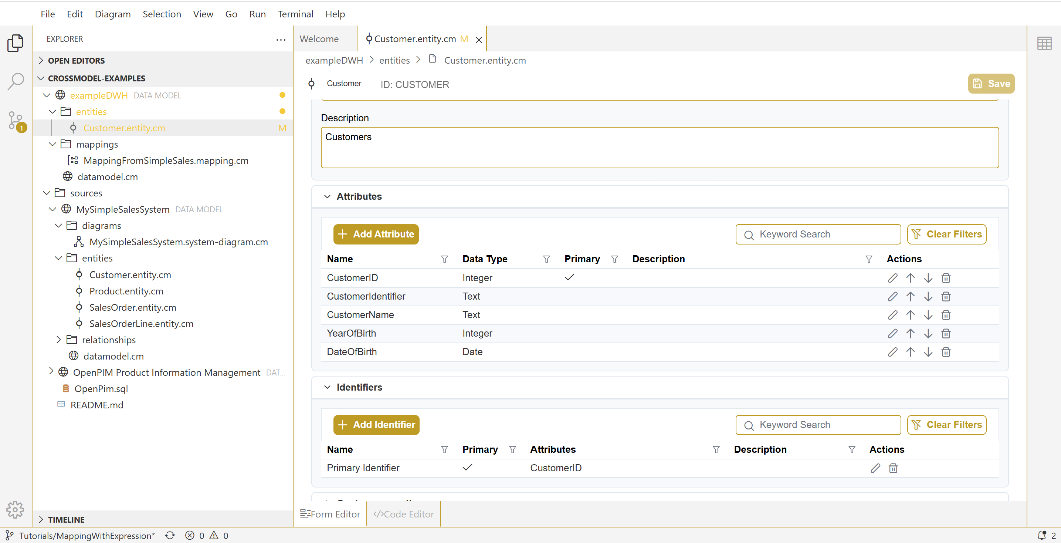Move YearOfBirth attribute up with arrow
Viewport: 1061px width, 543px height.
tap(910, 333)
